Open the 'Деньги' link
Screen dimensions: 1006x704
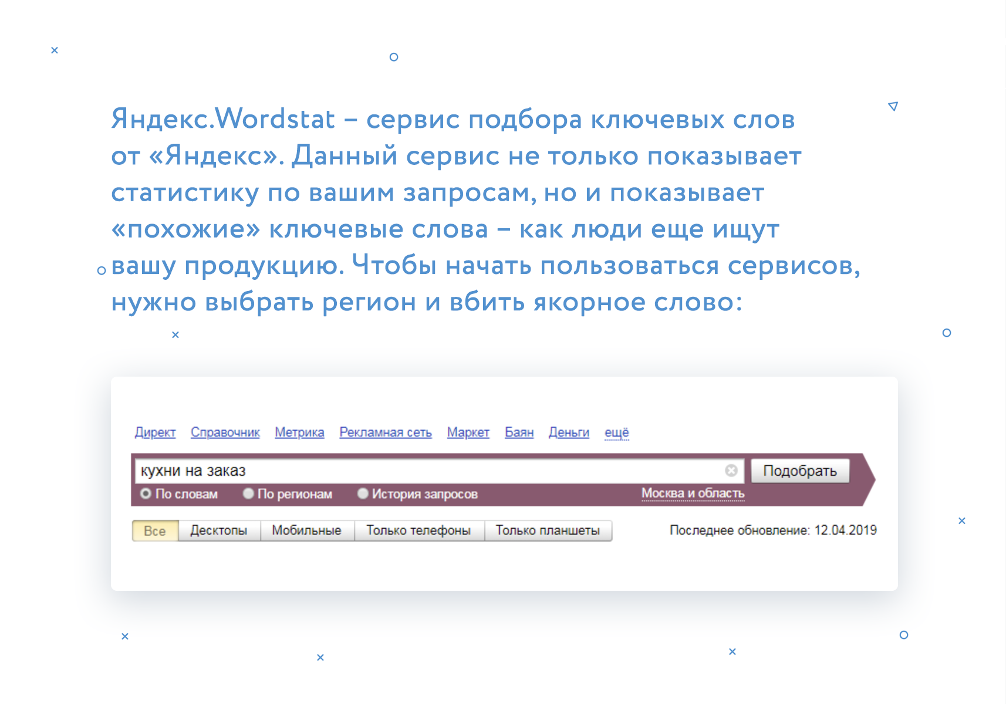tap(569, 432)
